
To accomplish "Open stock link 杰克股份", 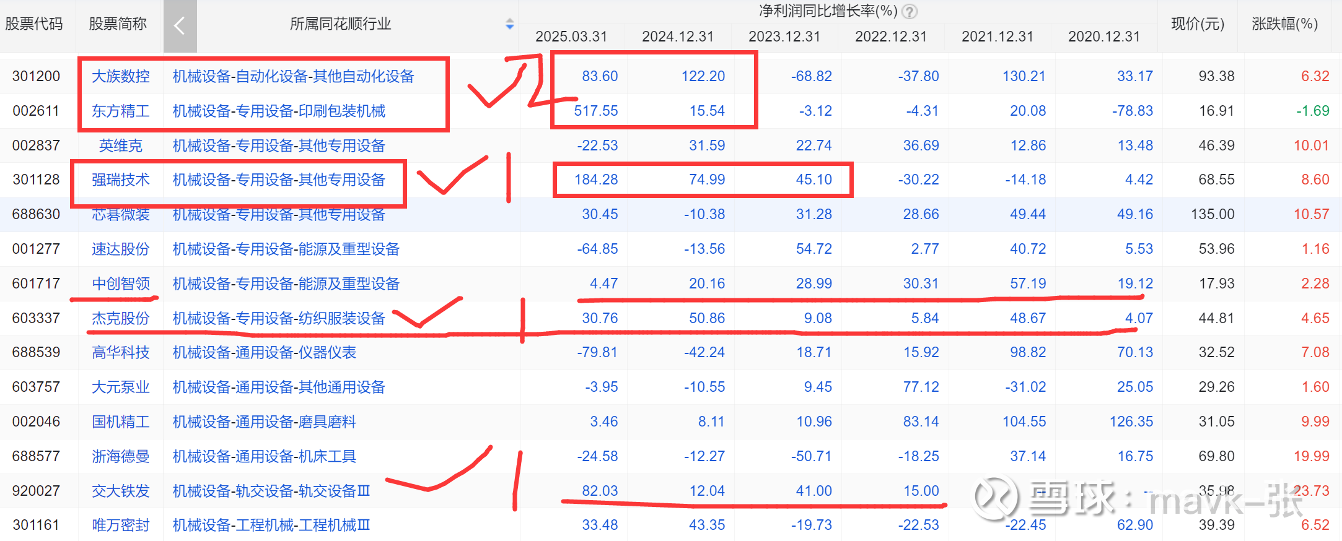I will click(121, 318).
